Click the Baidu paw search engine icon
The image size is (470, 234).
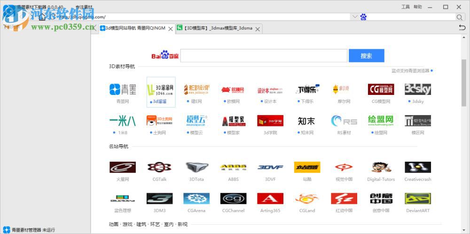point(363,17)
